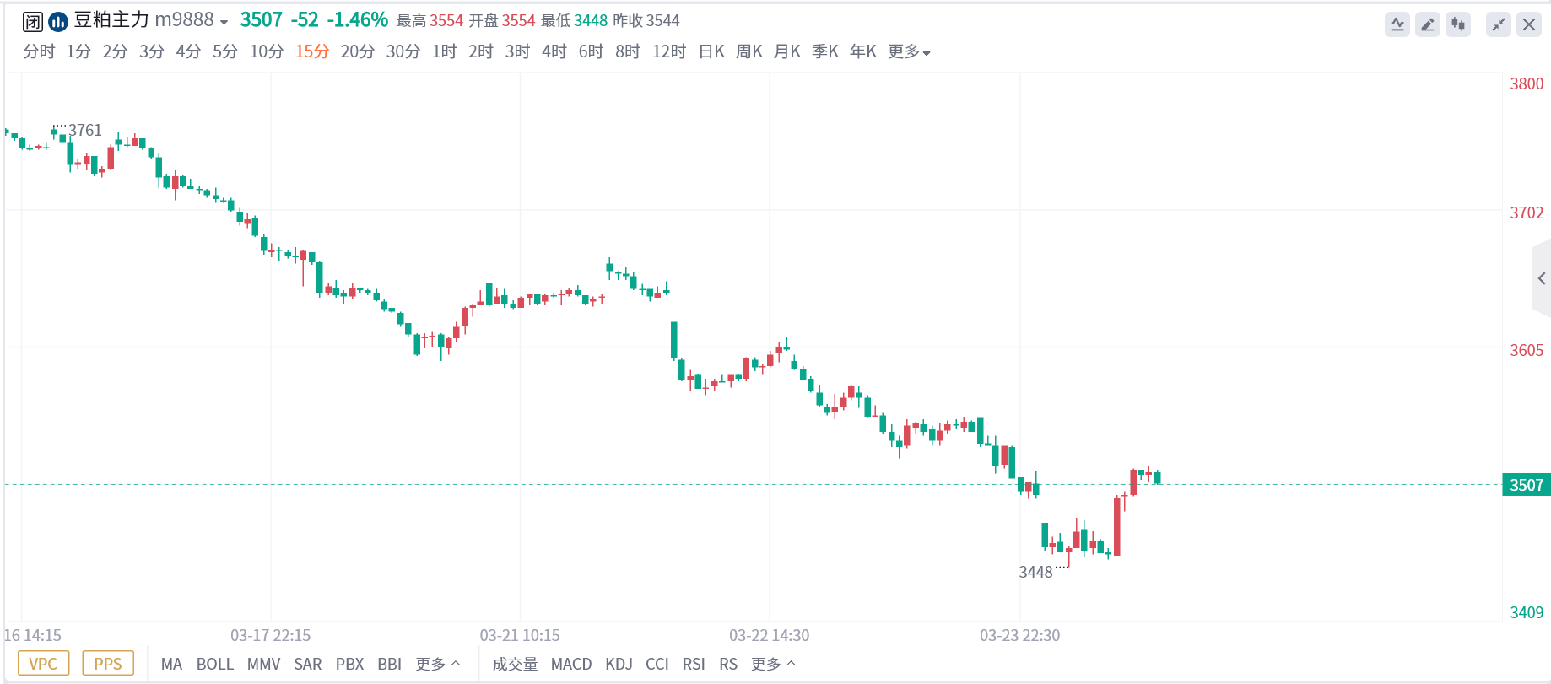The image size is (1551, 684).
Task: Click the blue bar-chart logo icon
Action: (58, 21)
